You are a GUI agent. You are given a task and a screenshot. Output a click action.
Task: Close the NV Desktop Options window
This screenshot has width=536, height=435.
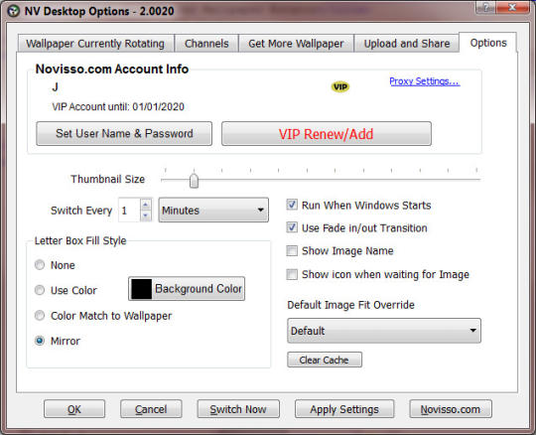point(512,8)
